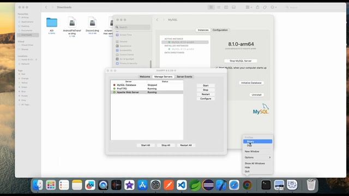Launch Spring Tool Suite leaf icon
Viewport: 349px width, 196px height.
click(195, 185)
